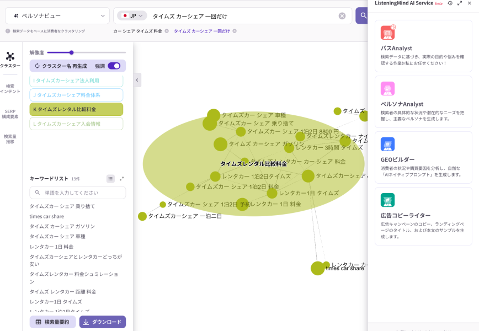The image size is (479, 331).
Task: Click the ダウンロード button
Action: 103,322
